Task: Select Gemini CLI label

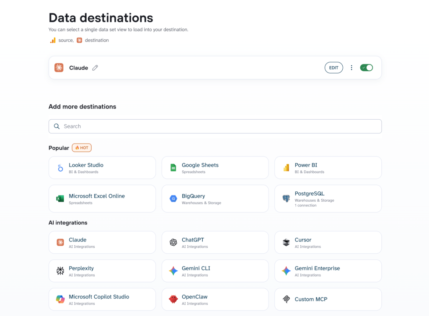Action: tap(196, 268)
